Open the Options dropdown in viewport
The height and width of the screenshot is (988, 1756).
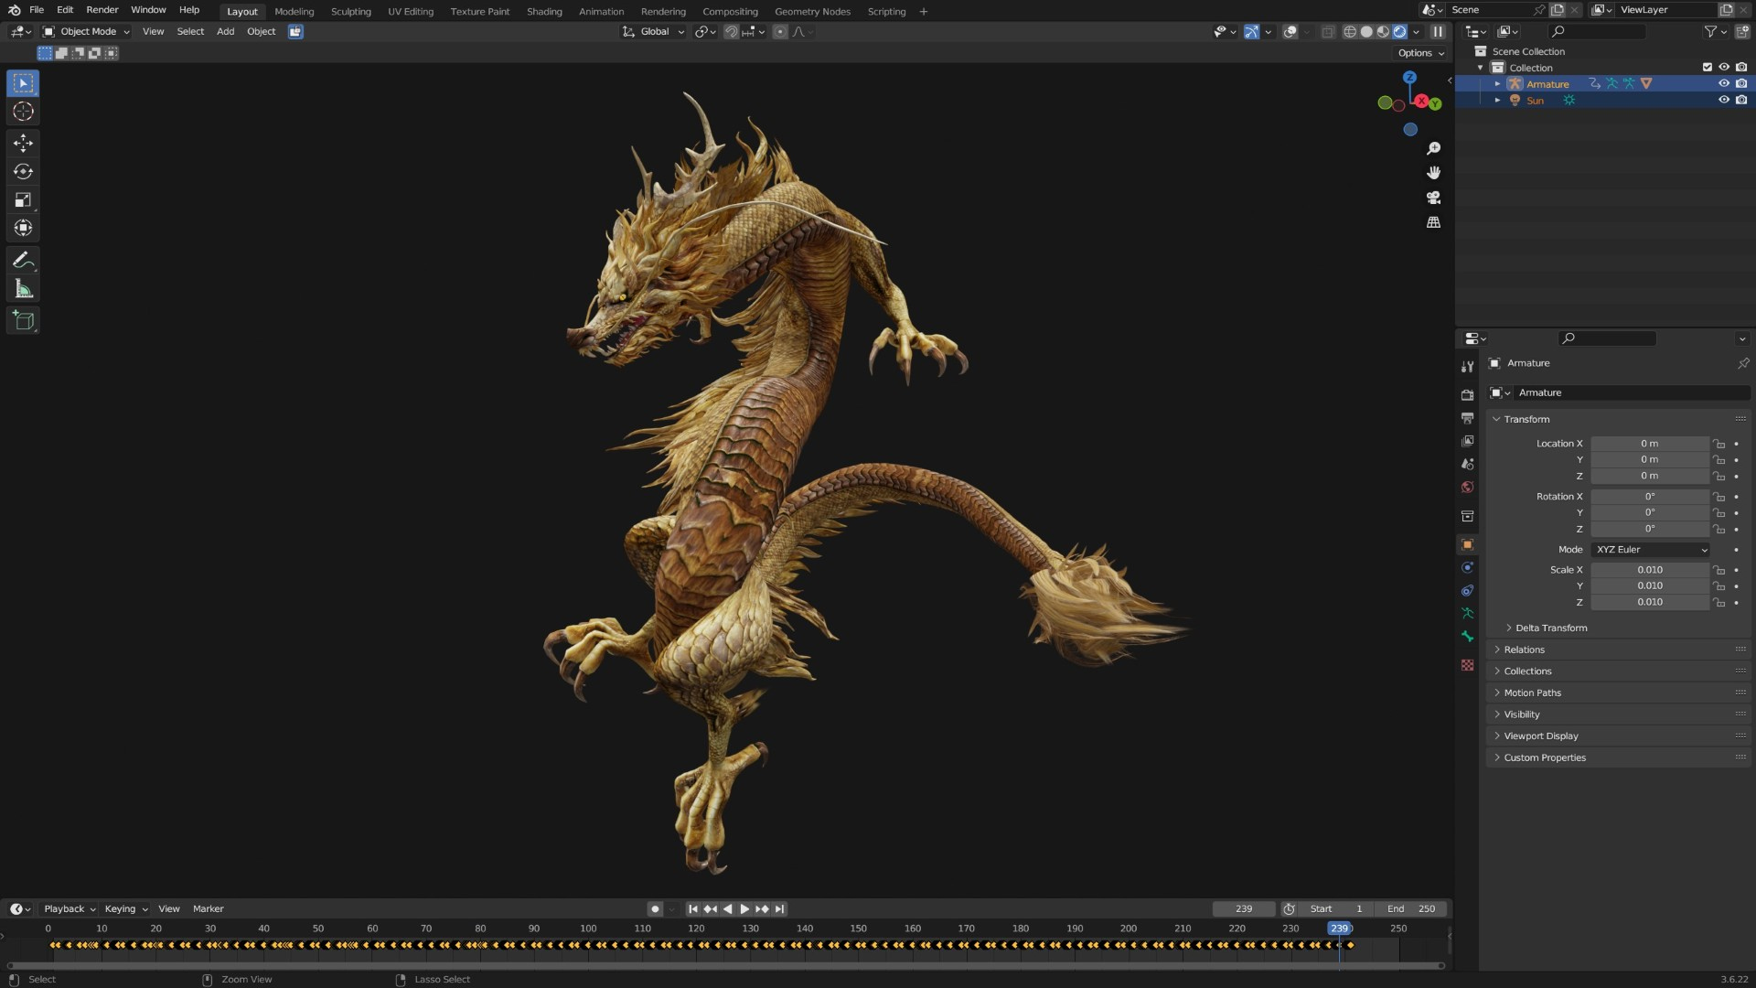point(1421,53)
